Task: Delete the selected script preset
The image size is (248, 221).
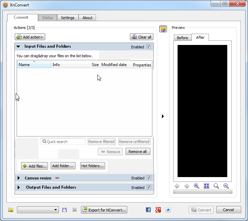Action: 75,210
